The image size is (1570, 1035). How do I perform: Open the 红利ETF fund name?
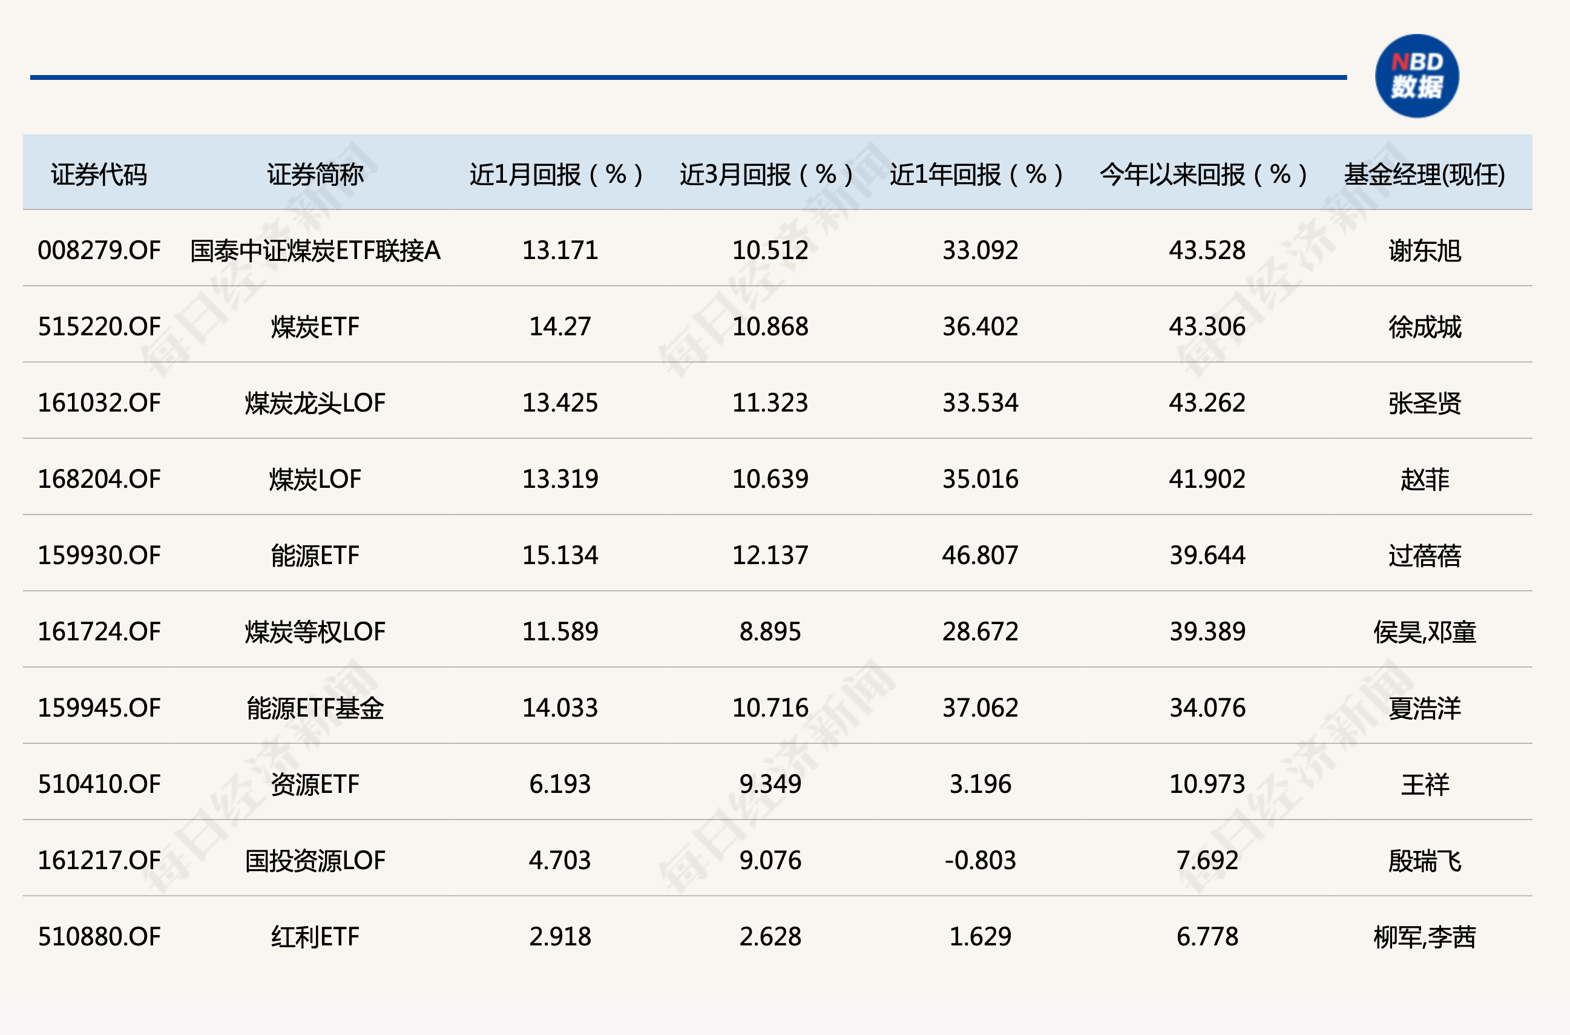coord(315,937)
